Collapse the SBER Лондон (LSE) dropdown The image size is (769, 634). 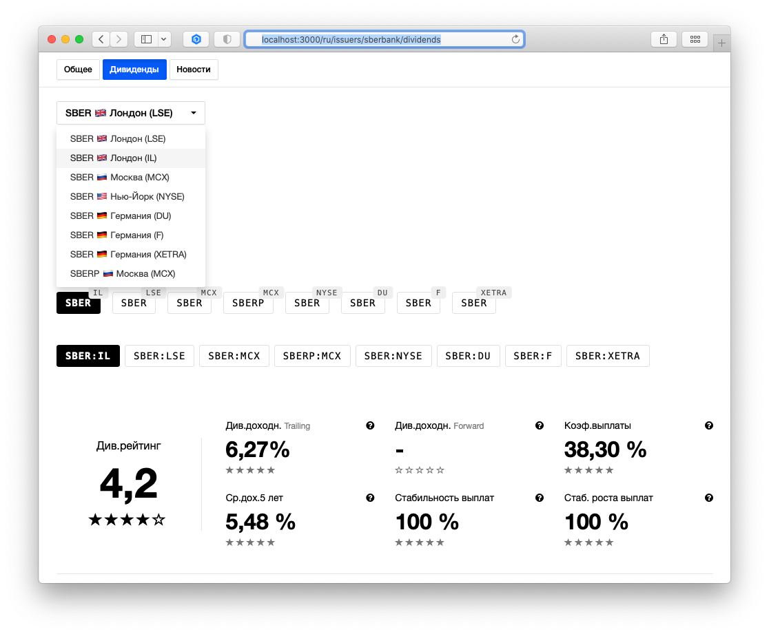[x=131, y=113]
